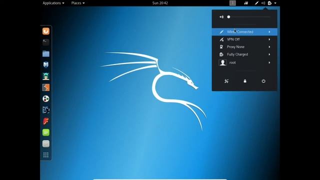The width and height of the screenshot is (320, 180).
Task: Expand the root user submenu arrow
Action: click(269, 62)
